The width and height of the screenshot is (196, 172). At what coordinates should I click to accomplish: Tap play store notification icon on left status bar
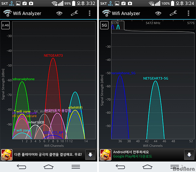31,3
